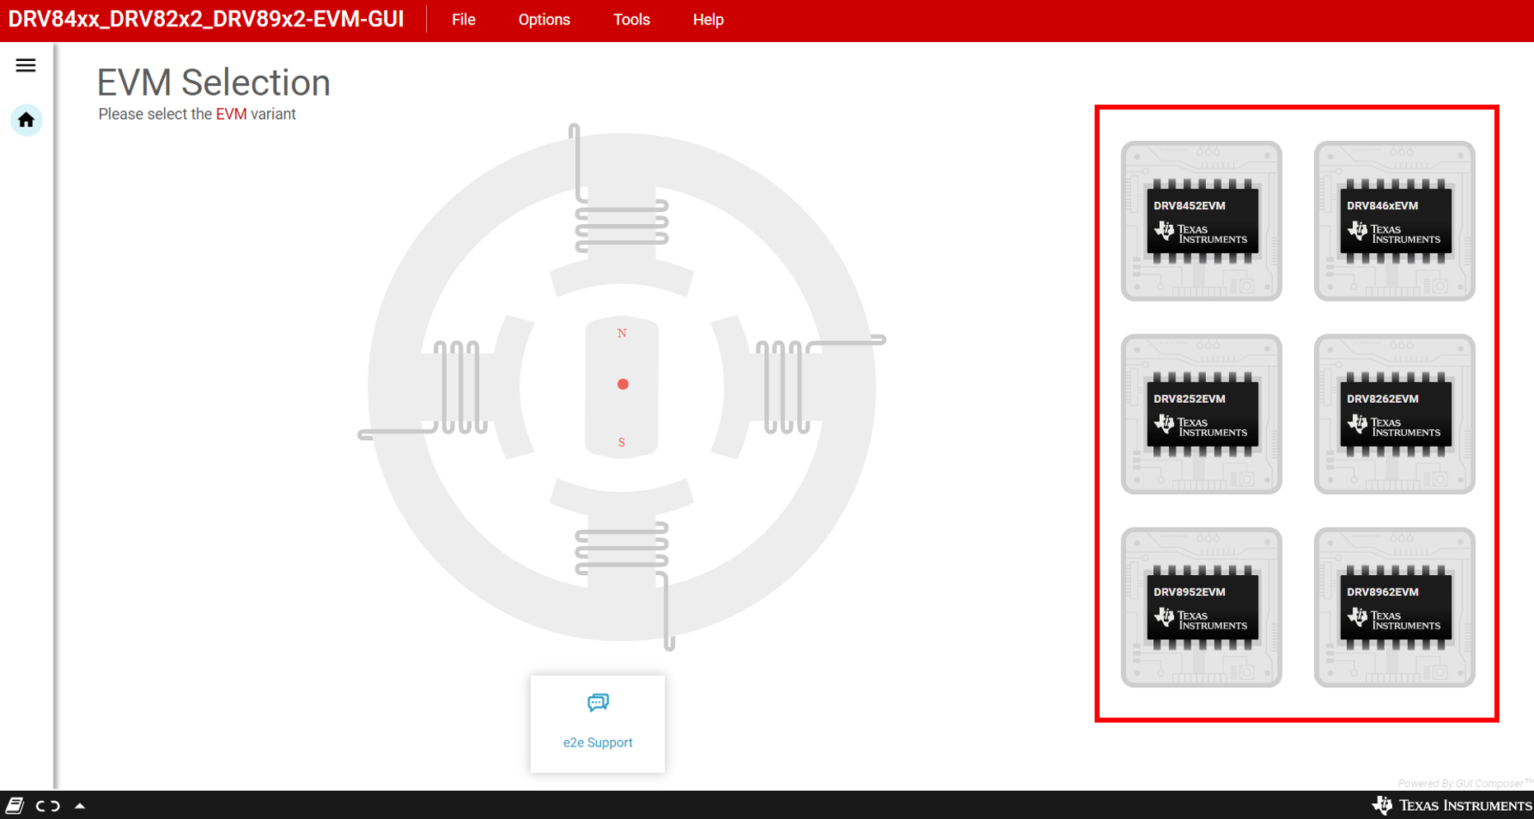
Task: Click the DRV84xx_DRV82x2_DRV89x2-EVM-GUI title
Action: click(206, 20)
